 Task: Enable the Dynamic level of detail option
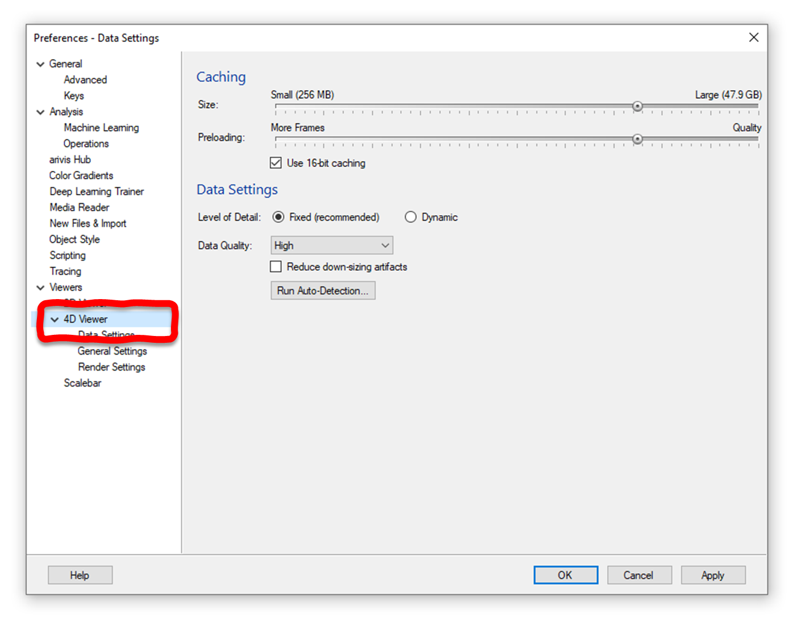point(411,217)
